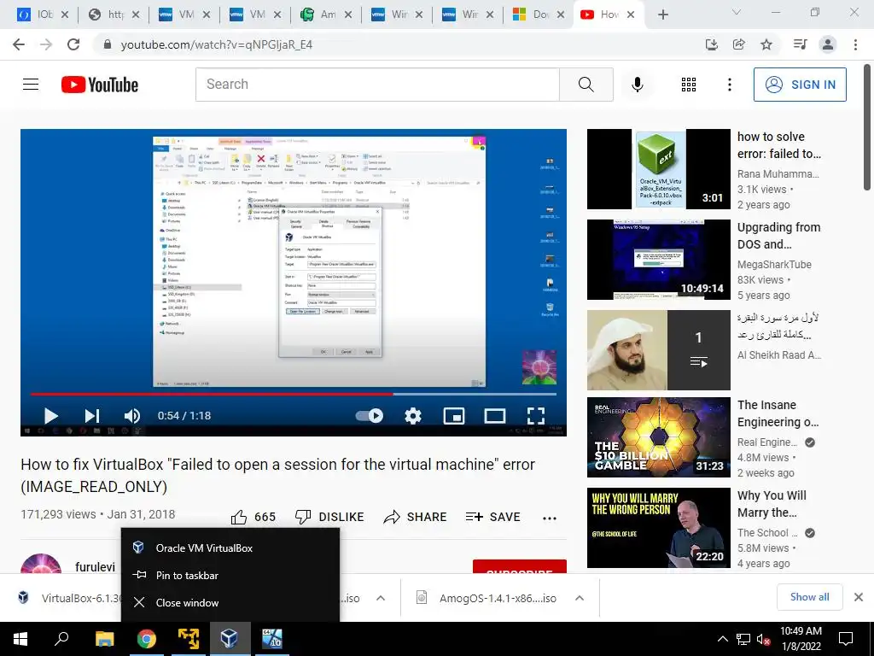
Task: Open the Chrome three-dot menu
Action: click(x=855, y=44)
